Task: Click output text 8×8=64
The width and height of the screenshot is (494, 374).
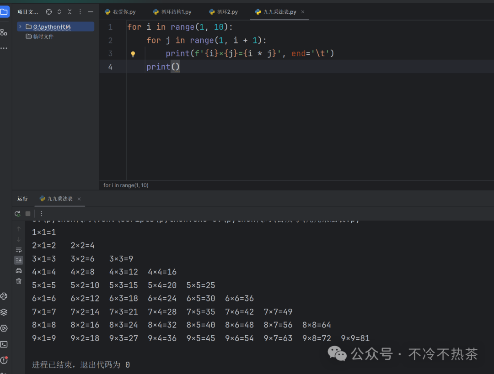Action: (x=317, y=325)
